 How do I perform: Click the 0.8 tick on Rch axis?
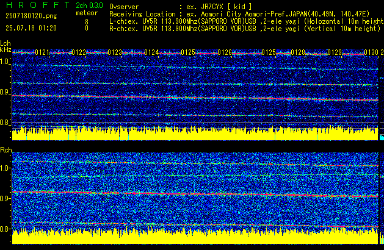click(x=5, y=229)
